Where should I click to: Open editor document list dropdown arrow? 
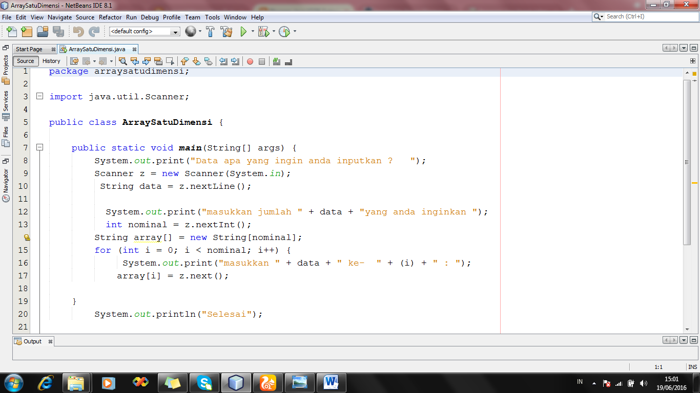(684, 48)
